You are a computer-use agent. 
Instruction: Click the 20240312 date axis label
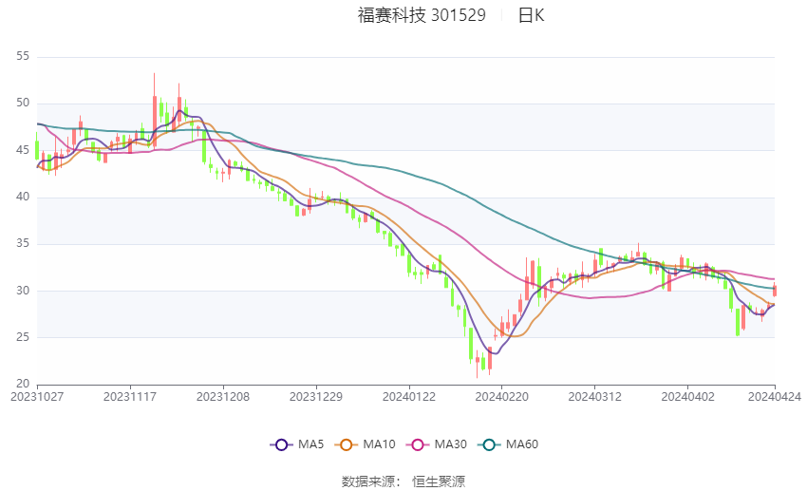(595, 397)
